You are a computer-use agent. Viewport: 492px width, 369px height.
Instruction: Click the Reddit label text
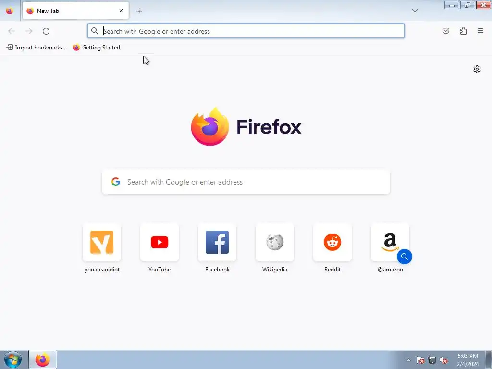[x=332, y=270]
